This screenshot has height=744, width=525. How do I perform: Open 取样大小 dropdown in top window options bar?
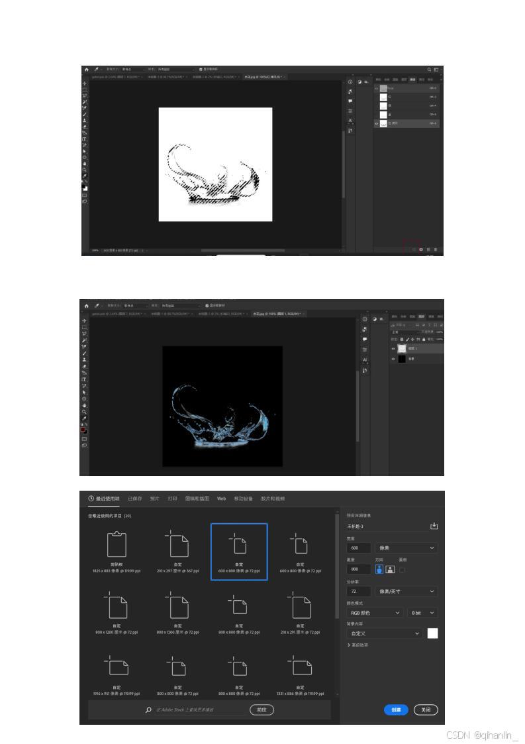pyautogui.click(x=134, y=70)
